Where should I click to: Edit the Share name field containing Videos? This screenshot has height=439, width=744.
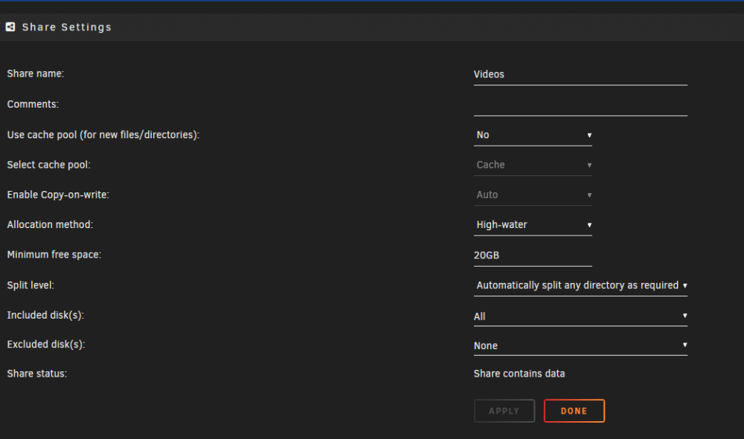(580, 74)
